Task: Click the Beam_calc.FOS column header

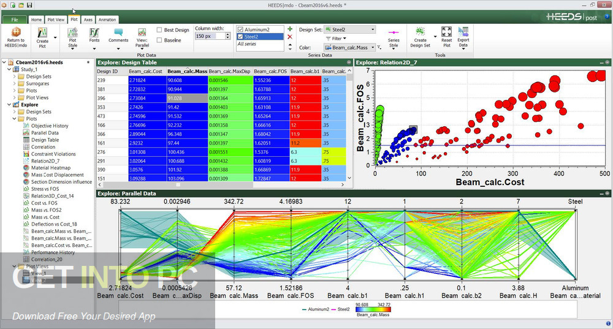Action: pyautogui.click(x=272, y=71)
